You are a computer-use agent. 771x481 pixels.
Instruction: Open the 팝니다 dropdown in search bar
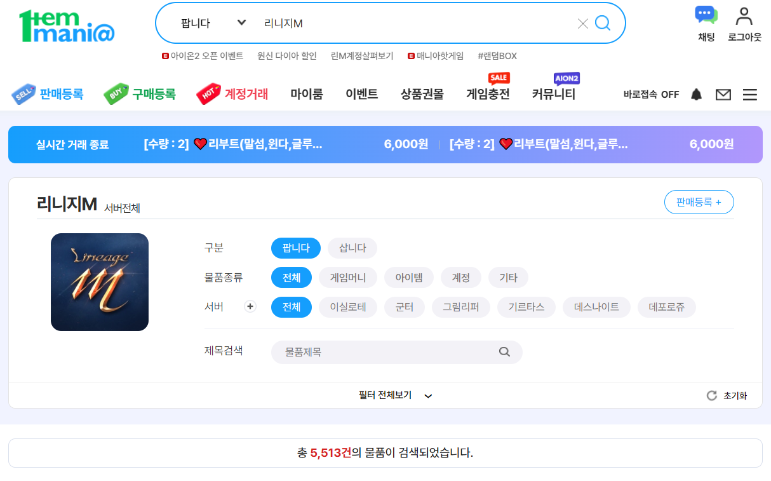213,23
